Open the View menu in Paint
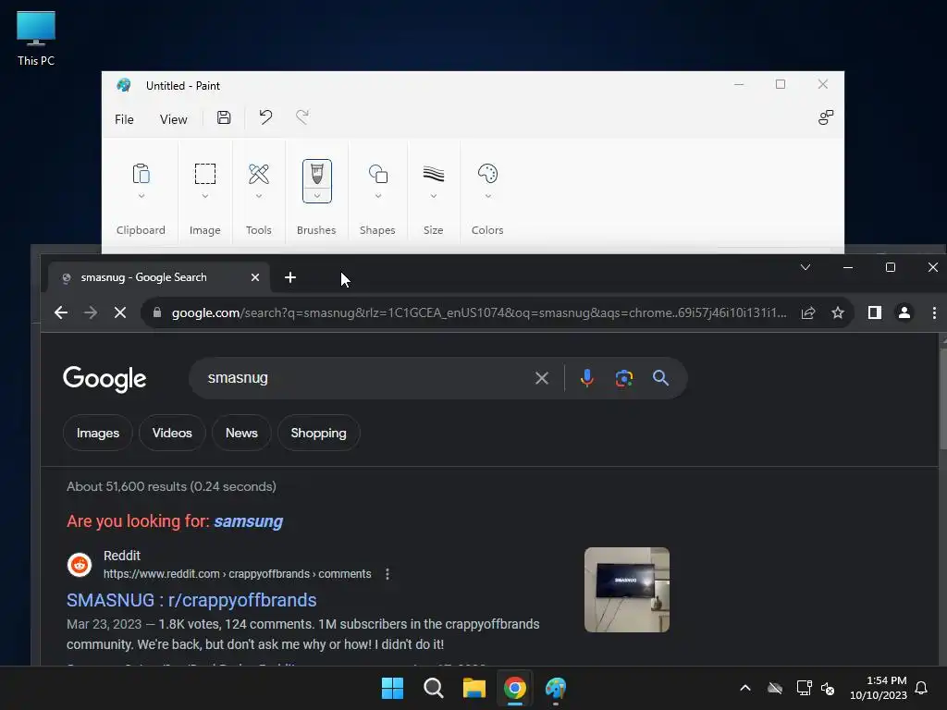Image resolution: width=947 pixels, height=710 pixels. click(x=173, y=119)
